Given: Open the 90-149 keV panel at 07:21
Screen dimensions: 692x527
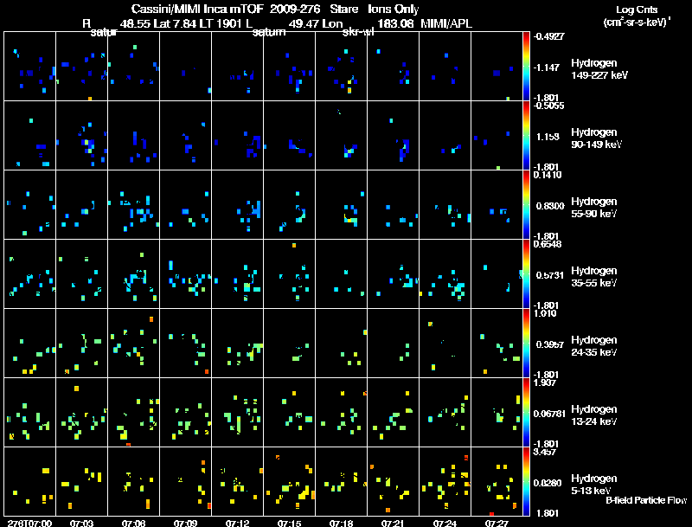Looking at the screenshot, I should [393, 135].
